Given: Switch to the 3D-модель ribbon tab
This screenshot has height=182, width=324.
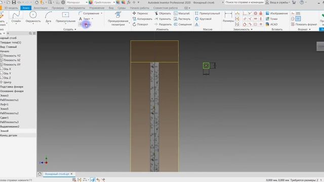Looking at the screenshot, I should click(11, 8).
